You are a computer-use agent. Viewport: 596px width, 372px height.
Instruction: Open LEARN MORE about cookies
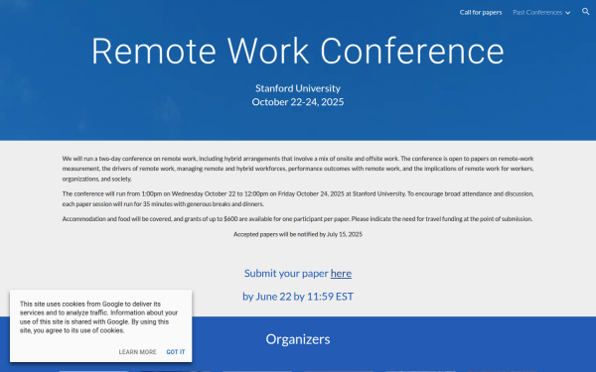pos(137,352)
